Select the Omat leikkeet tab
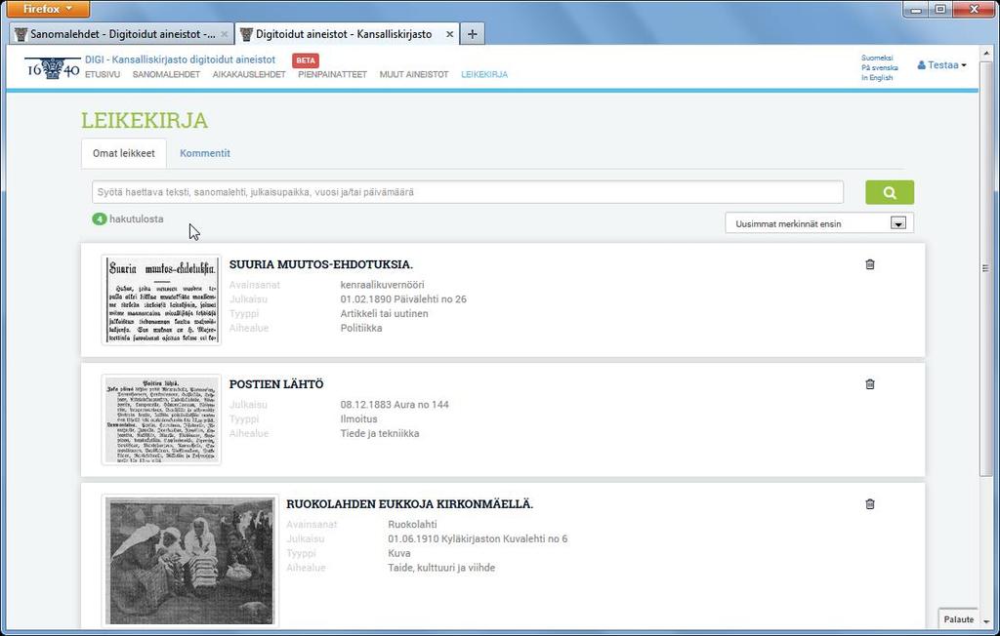 pos(124,153)
